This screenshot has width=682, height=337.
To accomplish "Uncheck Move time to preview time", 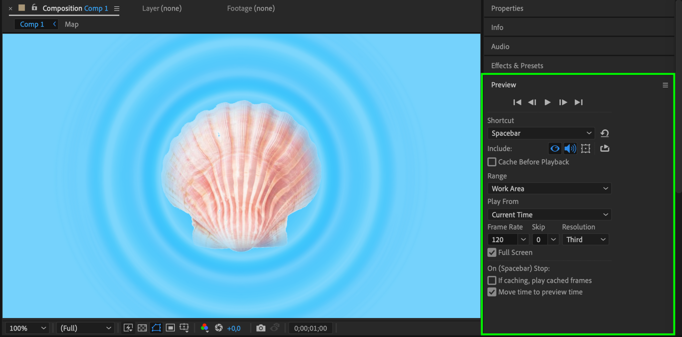I will tap(492, 292).
